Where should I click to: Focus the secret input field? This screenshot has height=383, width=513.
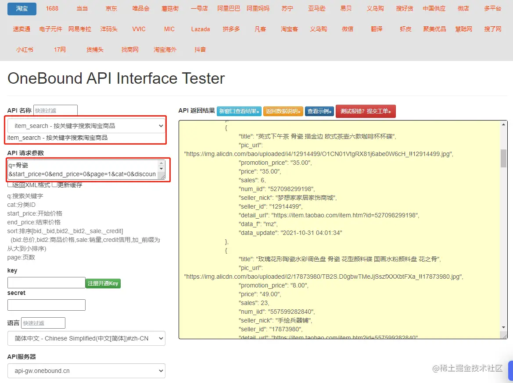click(x=47, y=305)
